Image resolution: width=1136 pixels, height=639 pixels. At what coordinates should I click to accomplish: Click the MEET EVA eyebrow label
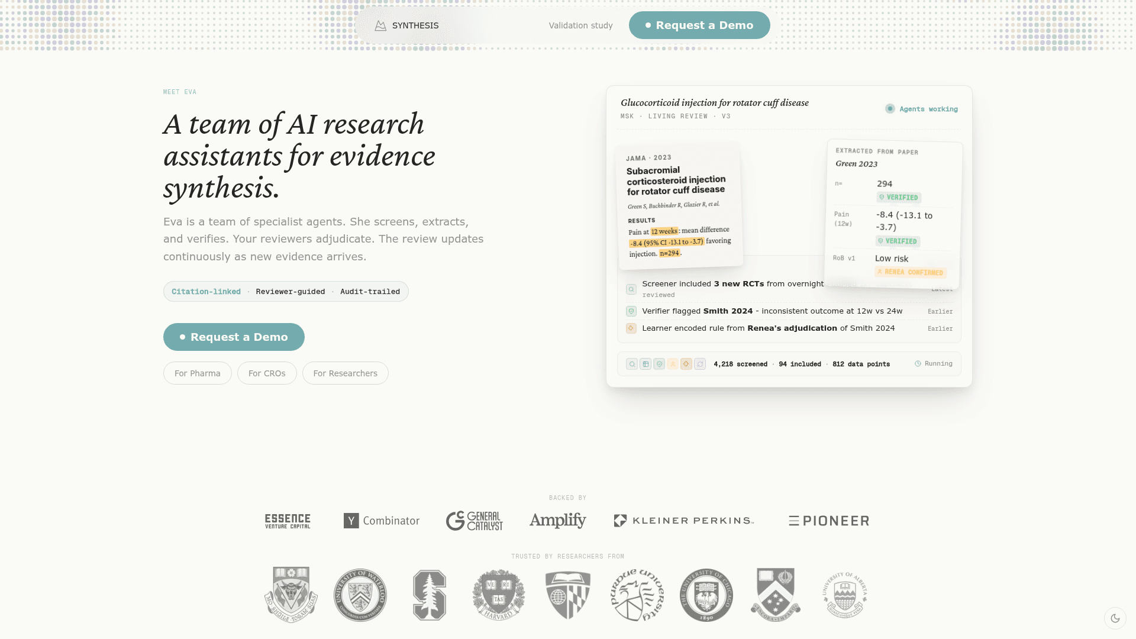180,92
